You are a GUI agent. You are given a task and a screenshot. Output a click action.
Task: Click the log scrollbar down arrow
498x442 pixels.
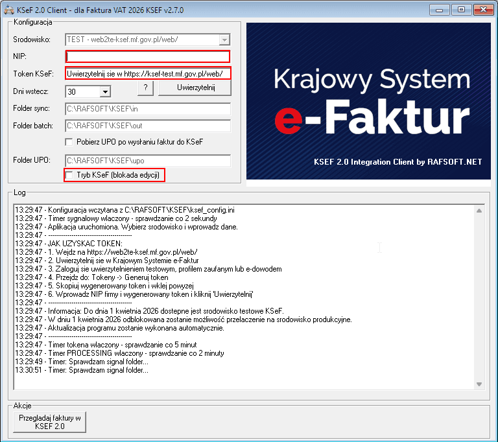click(479, 384)
